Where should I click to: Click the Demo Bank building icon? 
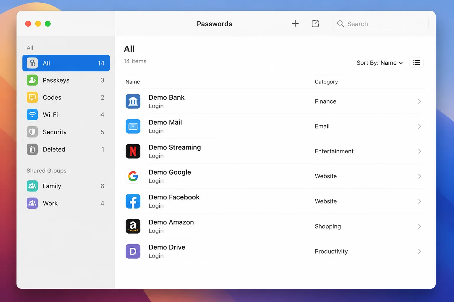point(133,101)
